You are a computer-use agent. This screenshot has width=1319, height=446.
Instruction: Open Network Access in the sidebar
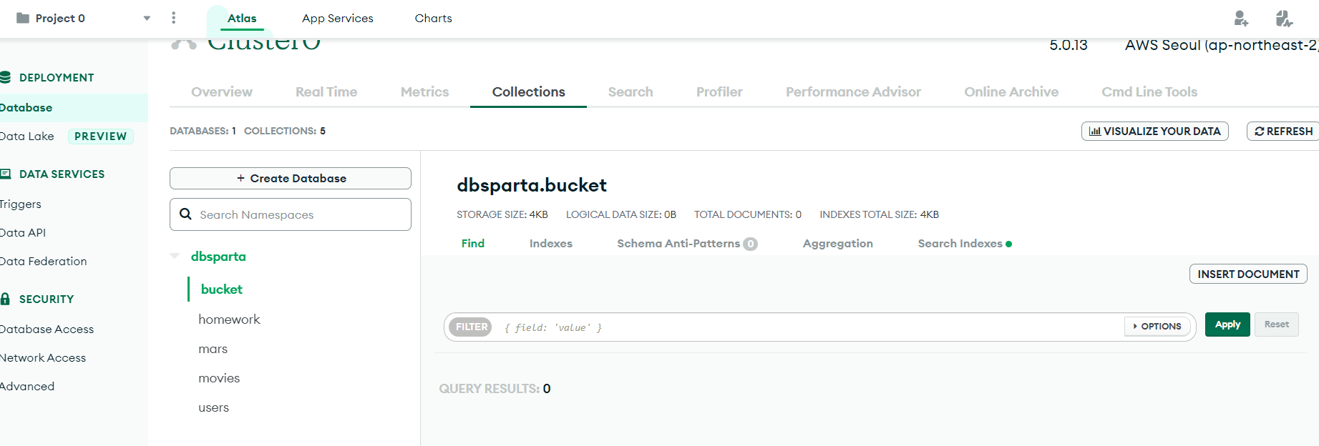(x=43, y=358)
